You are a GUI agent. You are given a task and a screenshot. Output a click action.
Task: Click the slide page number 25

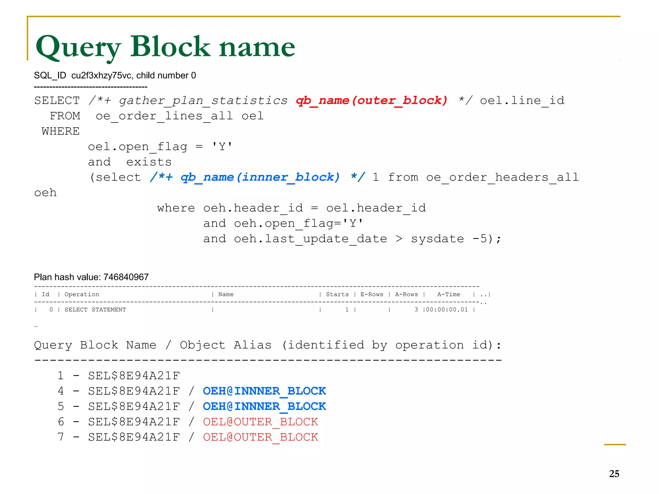click(614, 474)
